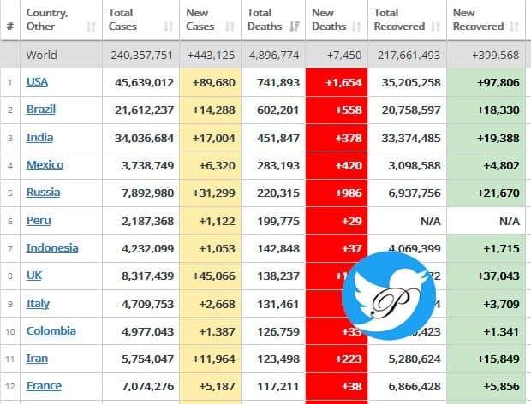Open the Italy country link

(x=38, y=304)
